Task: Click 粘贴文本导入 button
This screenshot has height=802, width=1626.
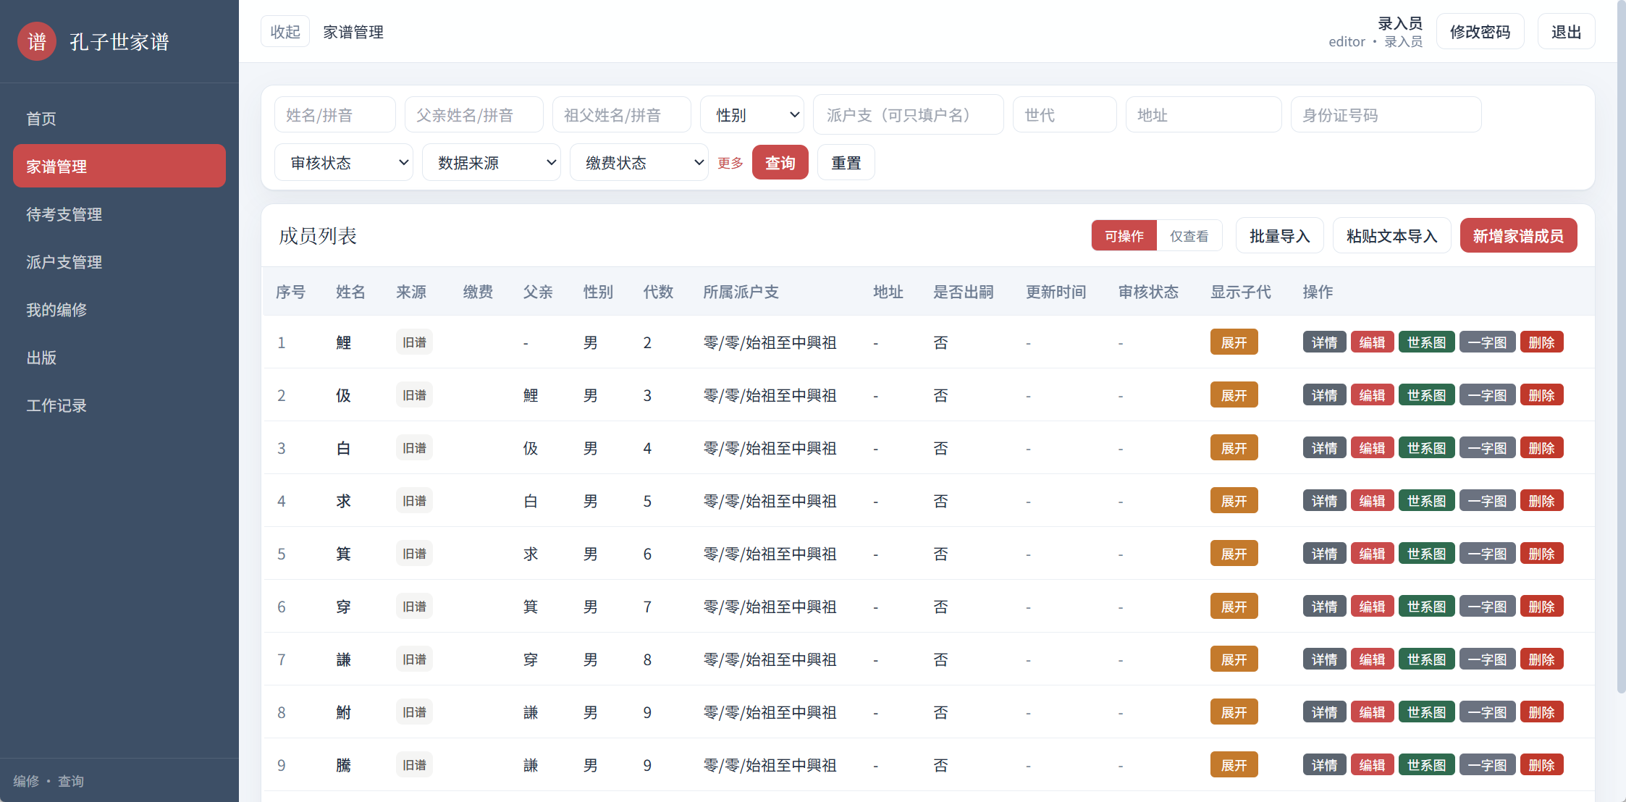Action: pyautogui.click(x=1391, y=236)
